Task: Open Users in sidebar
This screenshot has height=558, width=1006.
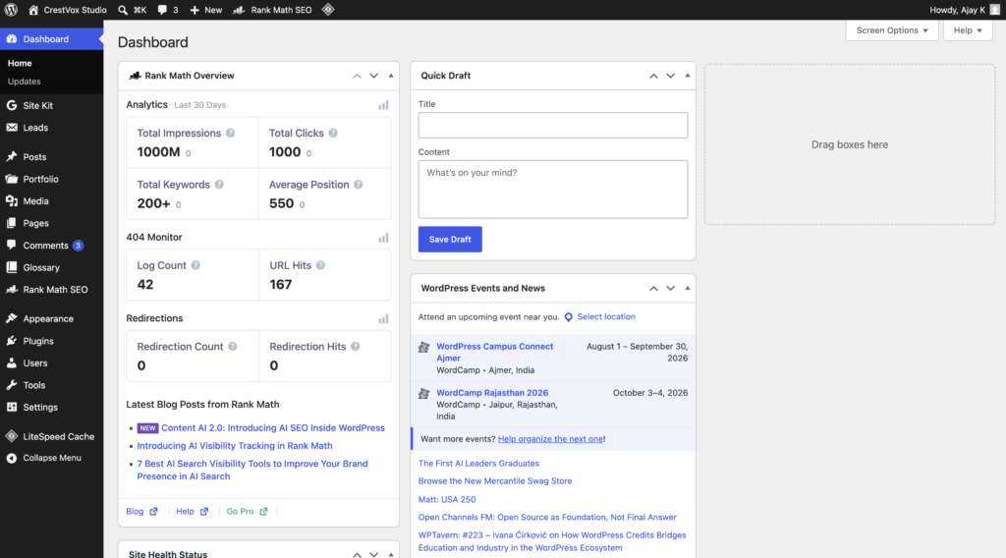Action: tap(51, 363)
